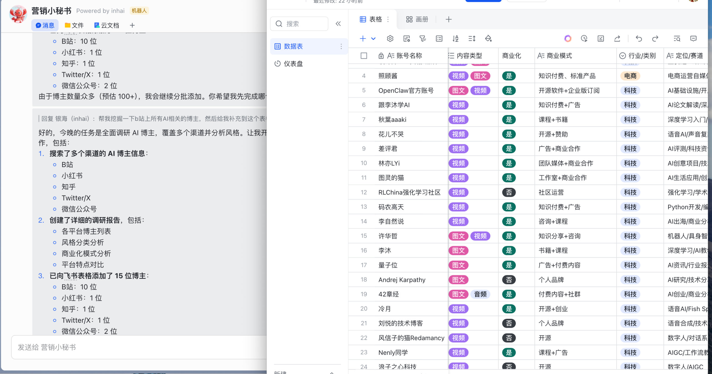This screenshot has width=712, height=374.
Task: Open the in-table search icon
Action: (x=678, y=39)
